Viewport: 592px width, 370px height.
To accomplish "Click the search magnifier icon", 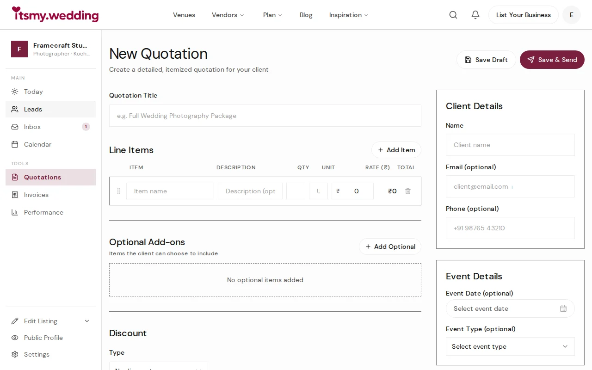I will [453, 14].
